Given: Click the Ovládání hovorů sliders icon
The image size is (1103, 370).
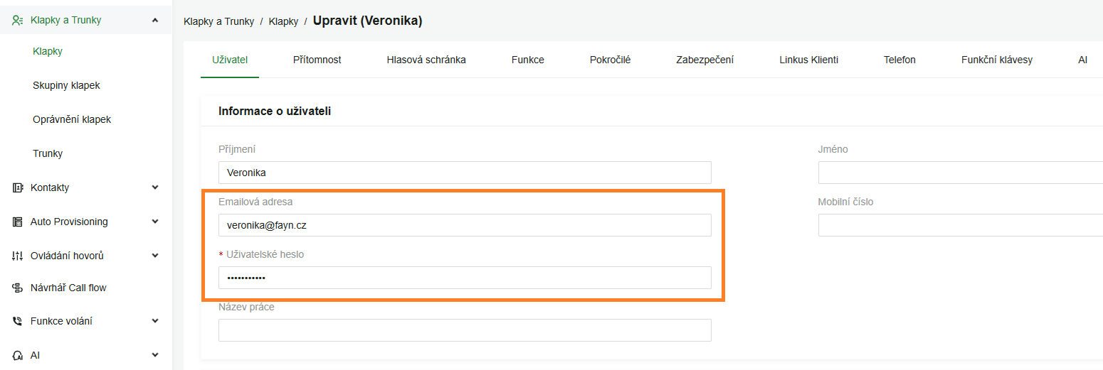Looking at the screenshot, I should coord(18,256).
